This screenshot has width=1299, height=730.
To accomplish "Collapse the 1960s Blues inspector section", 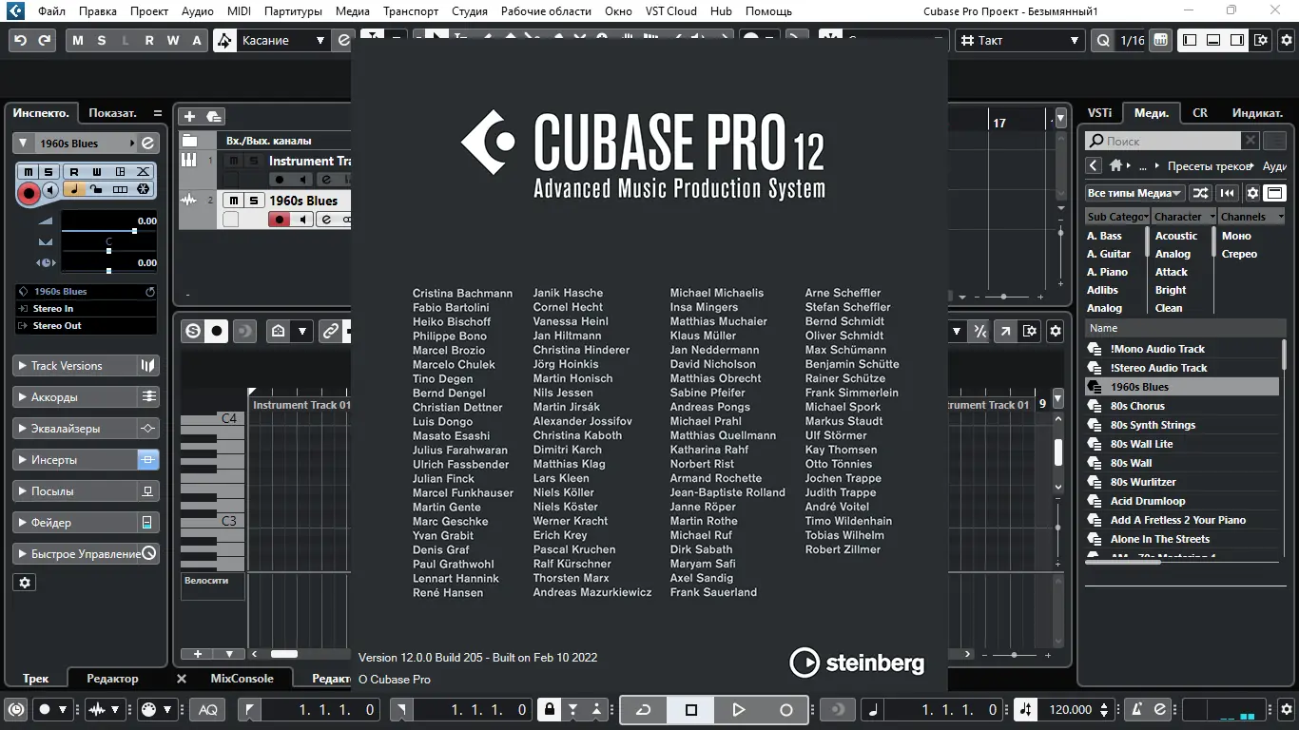I will [x=22, y=144].
